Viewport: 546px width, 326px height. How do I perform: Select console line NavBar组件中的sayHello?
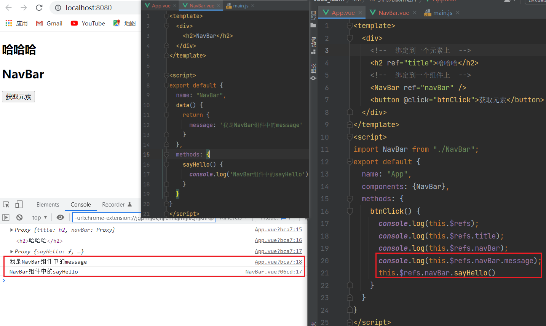(x=44, y=272)
